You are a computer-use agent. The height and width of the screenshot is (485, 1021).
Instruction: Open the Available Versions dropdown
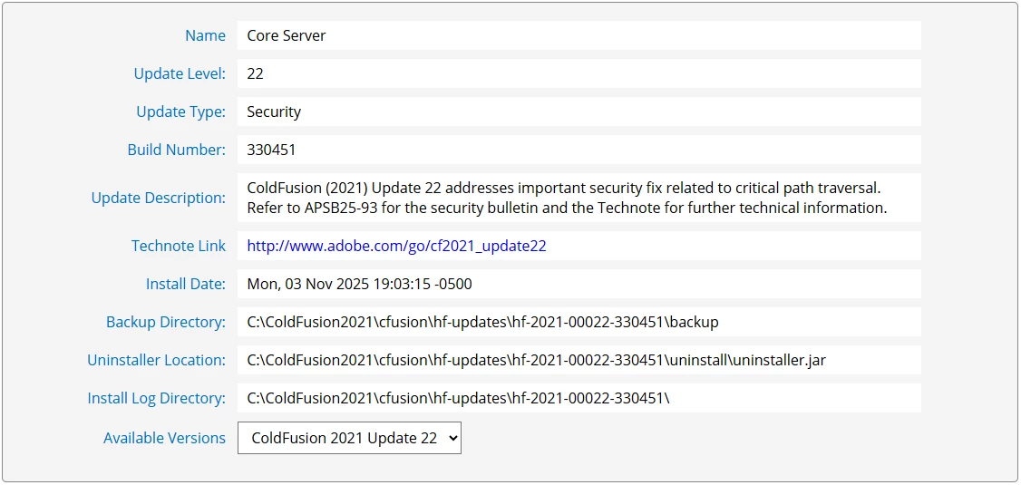349,438
